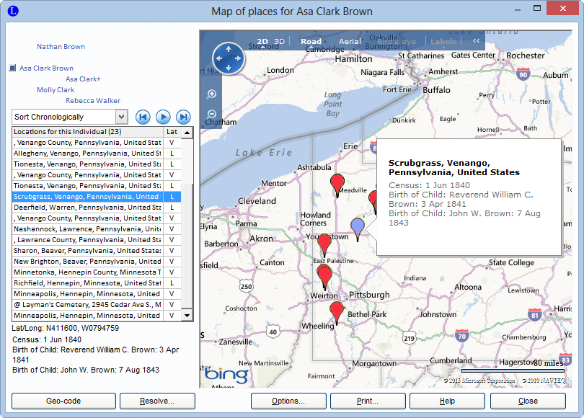Play the chronological location animation

coord(163,117)
